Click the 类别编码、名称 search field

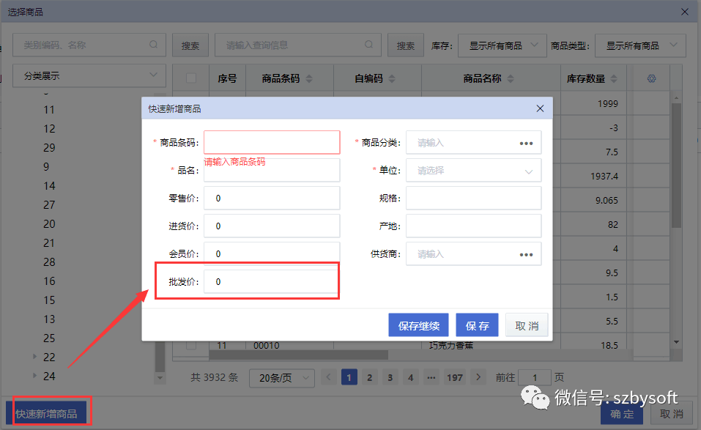(89, 45)
